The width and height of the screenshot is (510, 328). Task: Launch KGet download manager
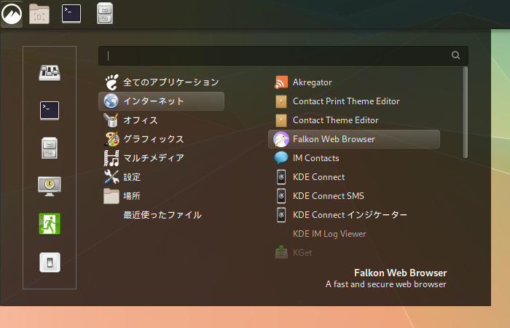tap(354, 252)
